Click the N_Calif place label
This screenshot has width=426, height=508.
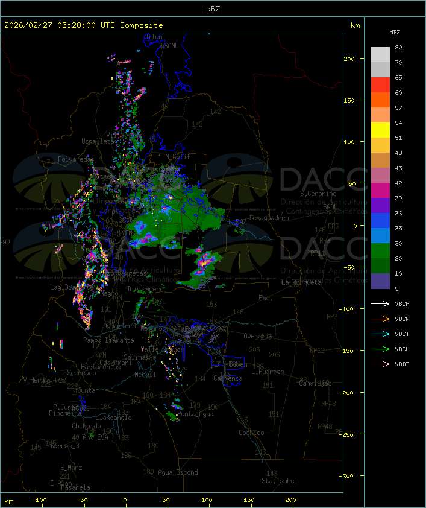click(x=178, y=157)
